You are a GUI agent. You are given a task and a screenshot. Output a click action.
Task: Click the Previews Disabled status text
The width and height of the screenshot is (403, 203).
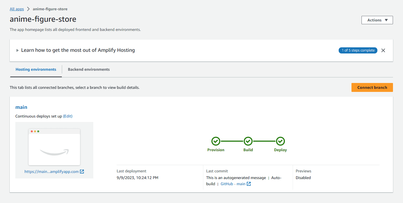(x=303, y=178)
